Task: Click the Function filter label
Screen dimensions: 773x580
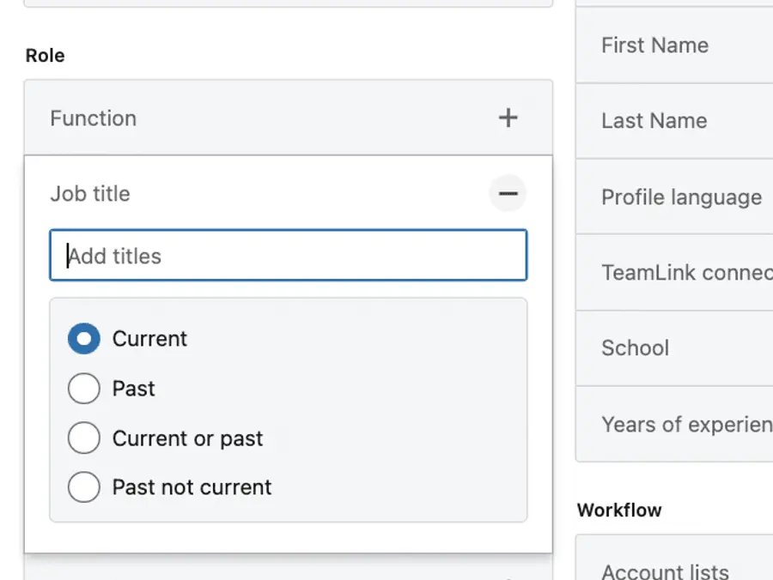Action: tap(93, 118)
